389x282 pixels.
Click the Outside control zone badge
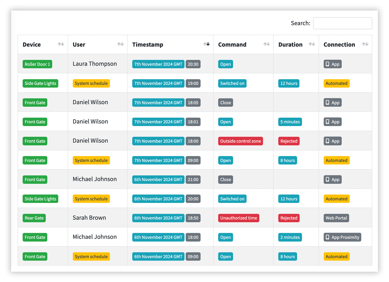(240, 141)
